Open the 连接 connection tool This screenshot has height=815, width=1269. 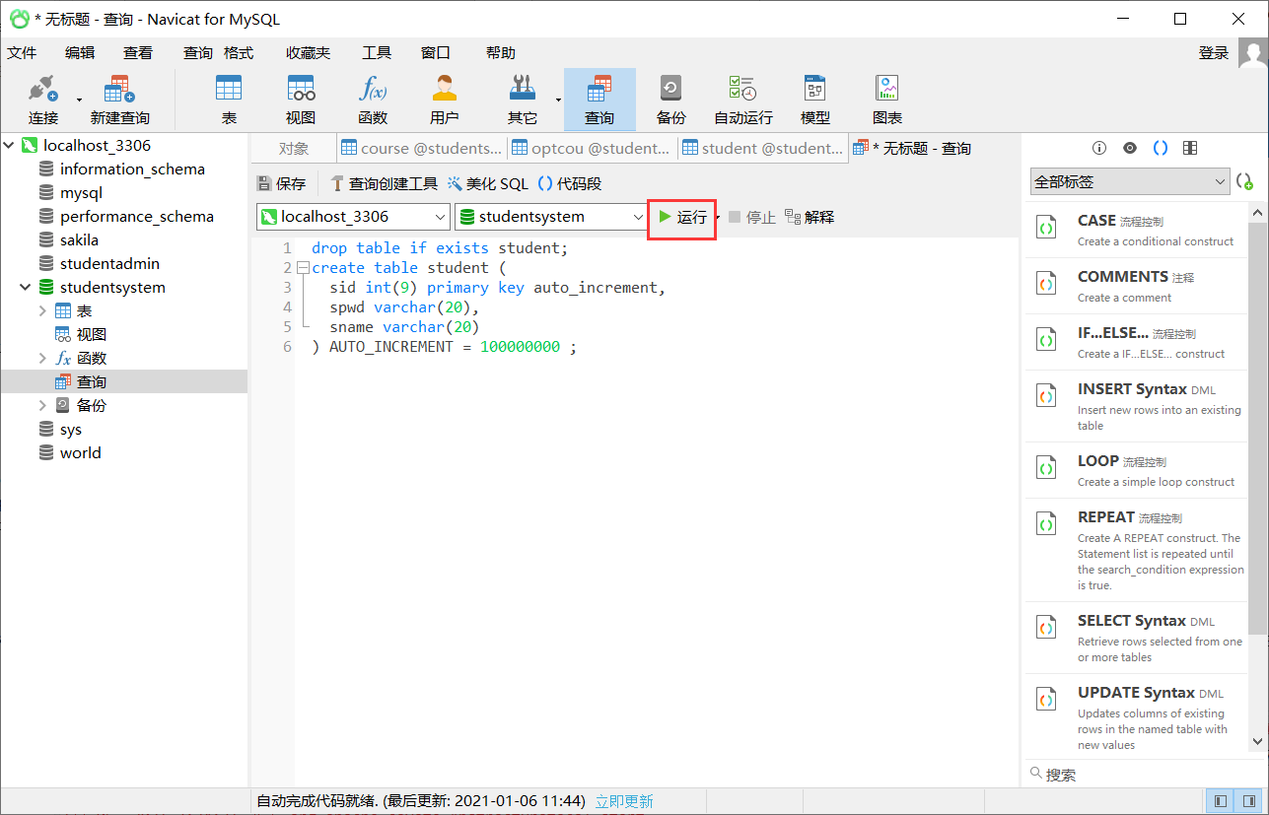pyautogui.click(x=43, y=101)
